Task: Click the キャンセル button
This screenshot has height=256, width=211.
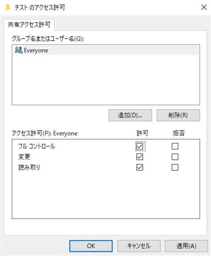Action: [139, 246]
